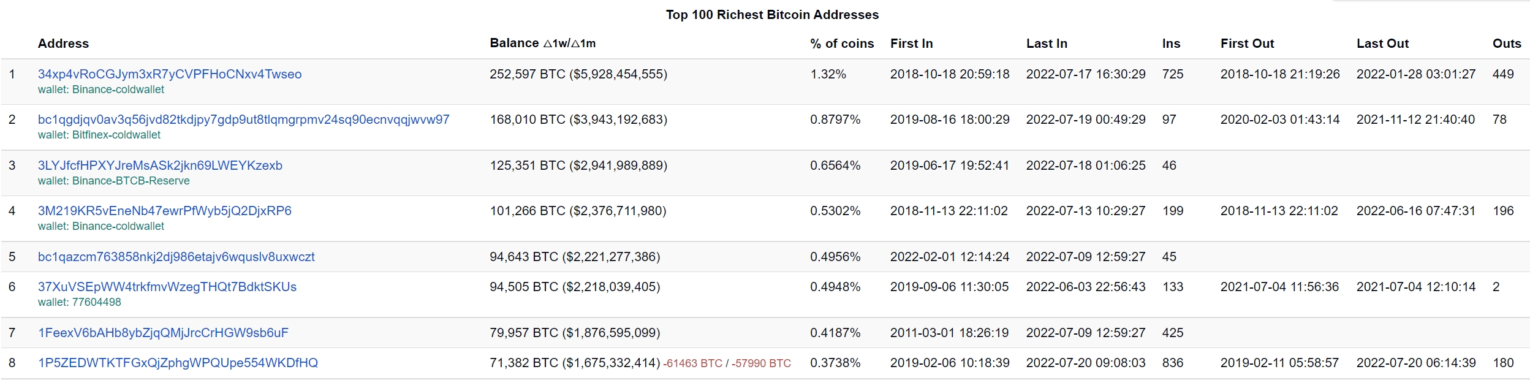Image resolution: width=1530 pixels, height=380 pixels.
Task: Open Binance-coldwallet link under the 3M219KR5 address
Action: coord(118,226)
